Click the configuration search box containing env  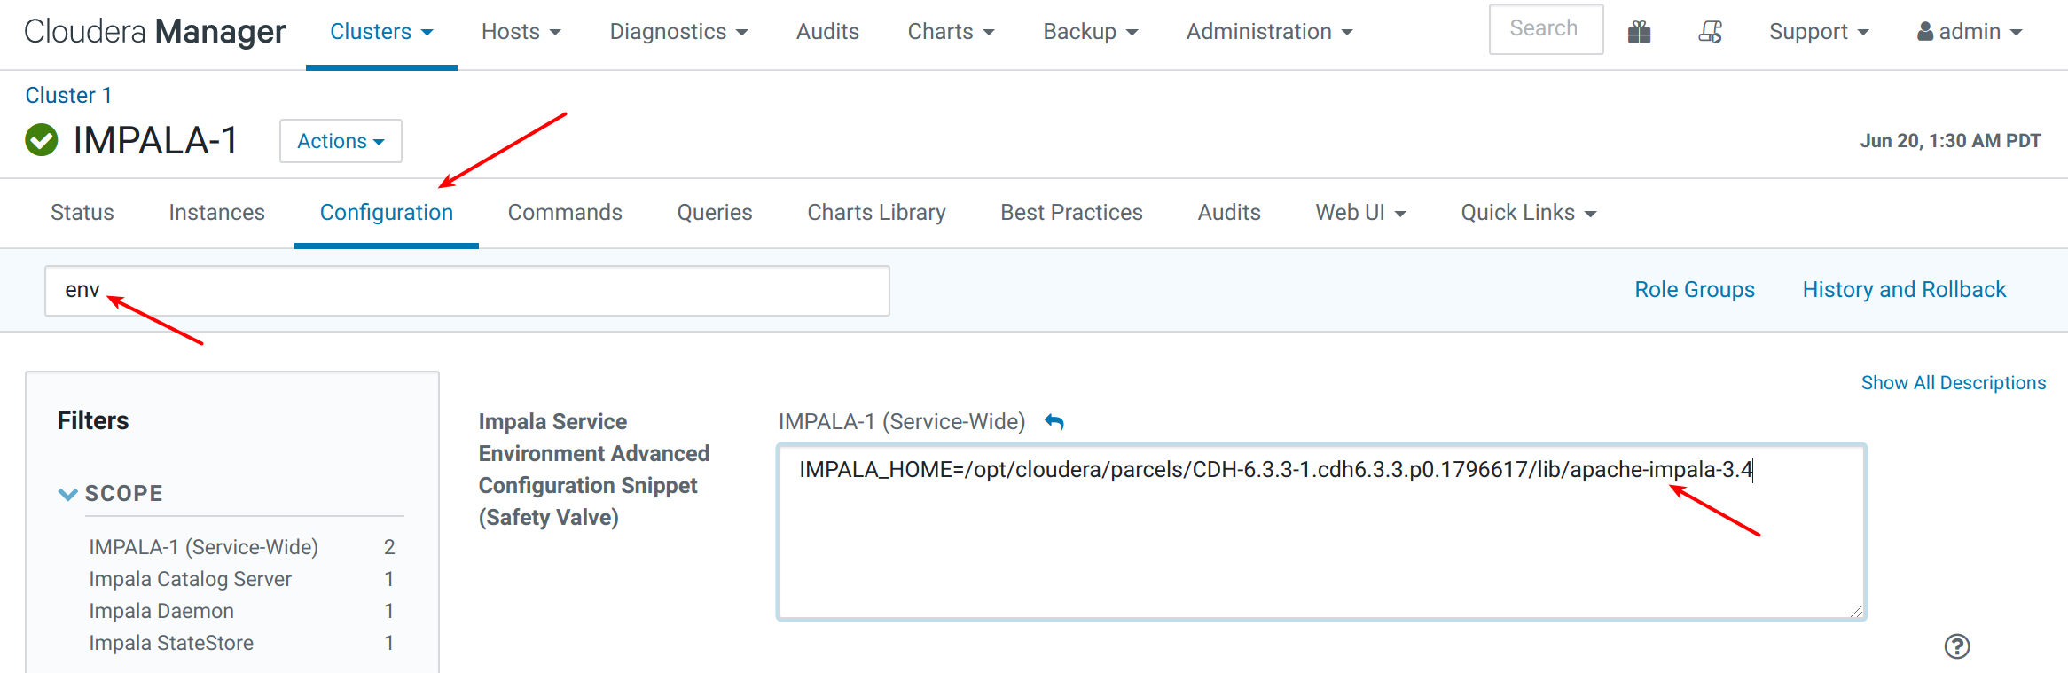(467, 291)
